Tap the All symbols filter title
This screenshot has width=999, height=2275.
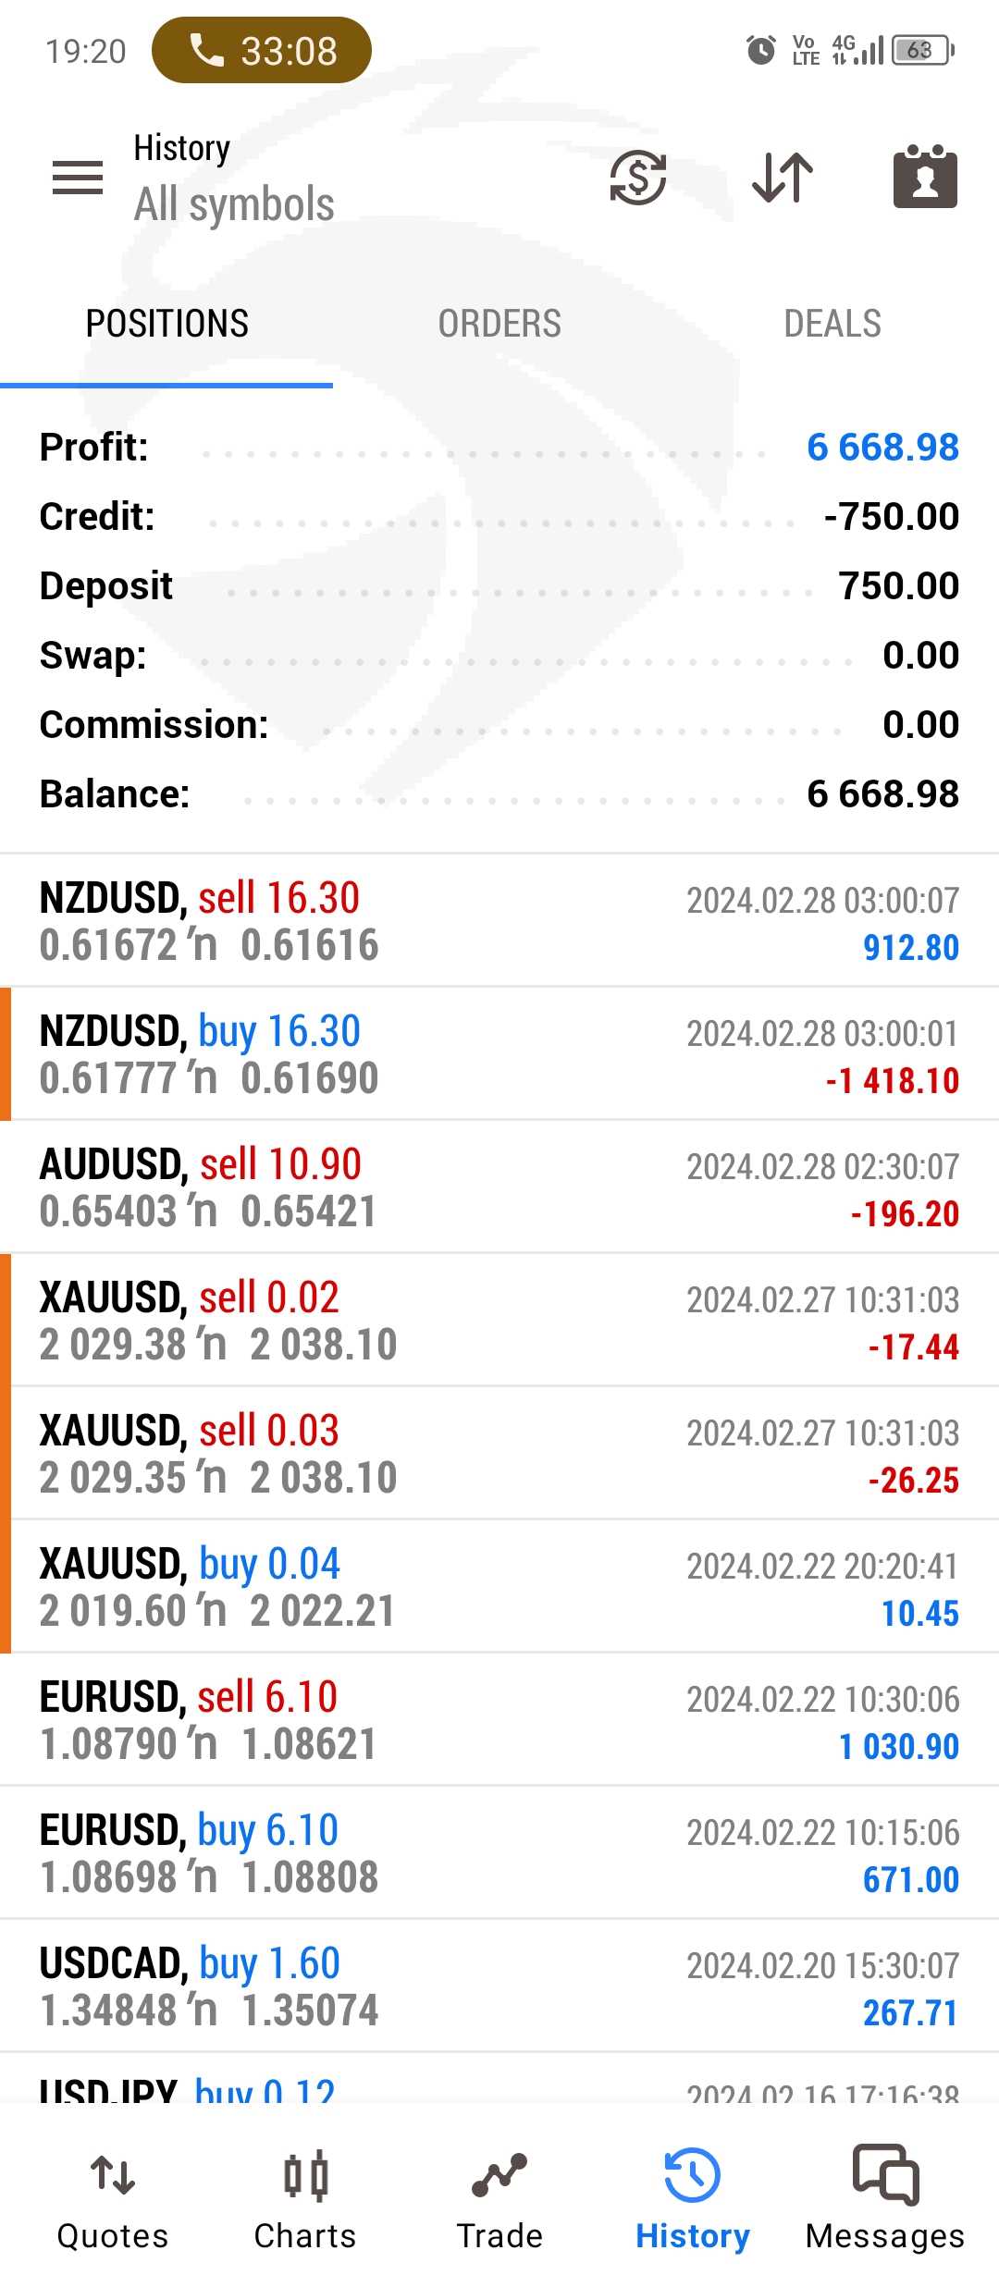tap(234, 204)
